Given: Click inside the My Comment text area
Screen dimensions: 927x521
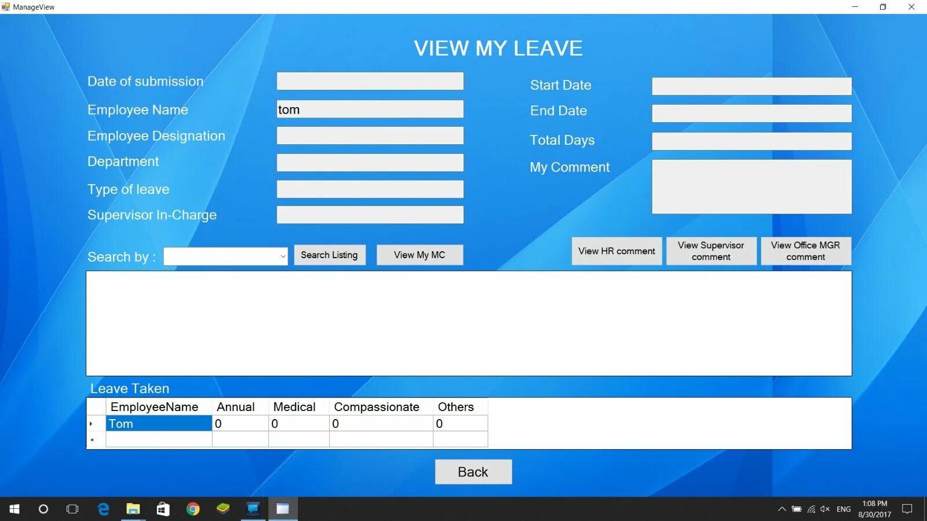Looking at the screenshot, I should (752, 187).
